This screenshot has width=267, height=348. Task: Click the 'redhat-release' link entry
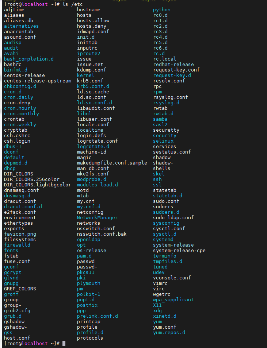[x=173, y=65]
